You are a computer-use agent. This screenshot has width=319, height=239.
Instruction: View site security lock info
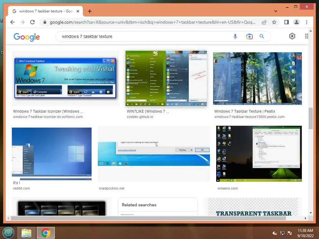point(45,22)
